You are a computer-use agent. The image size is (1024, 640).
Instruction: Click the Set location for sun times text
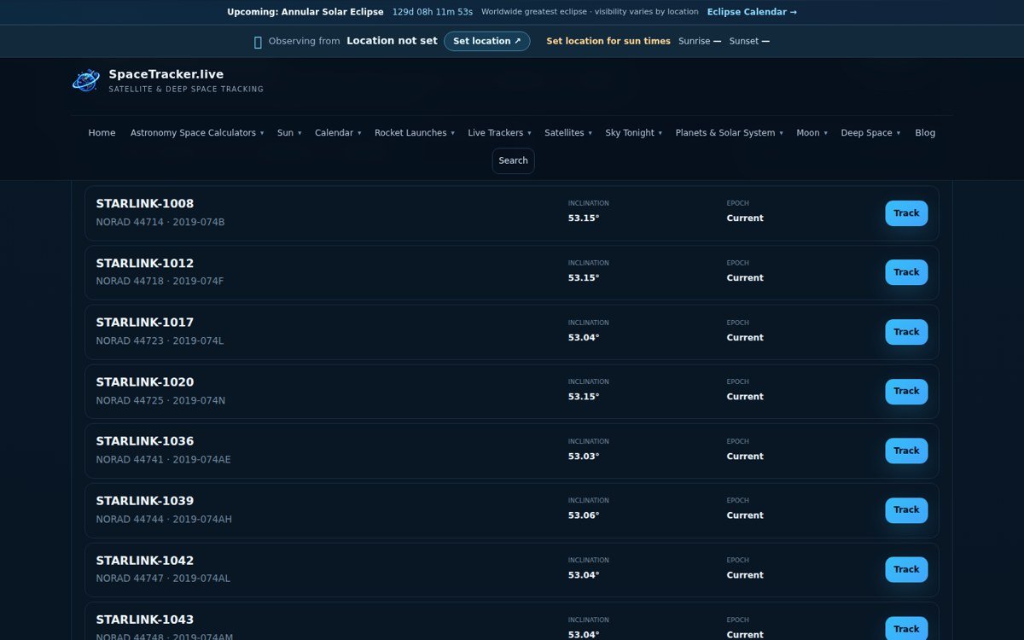[x=608, y=41]
